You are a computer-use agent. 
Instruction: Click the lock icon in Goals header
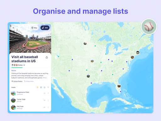(45, 87)
